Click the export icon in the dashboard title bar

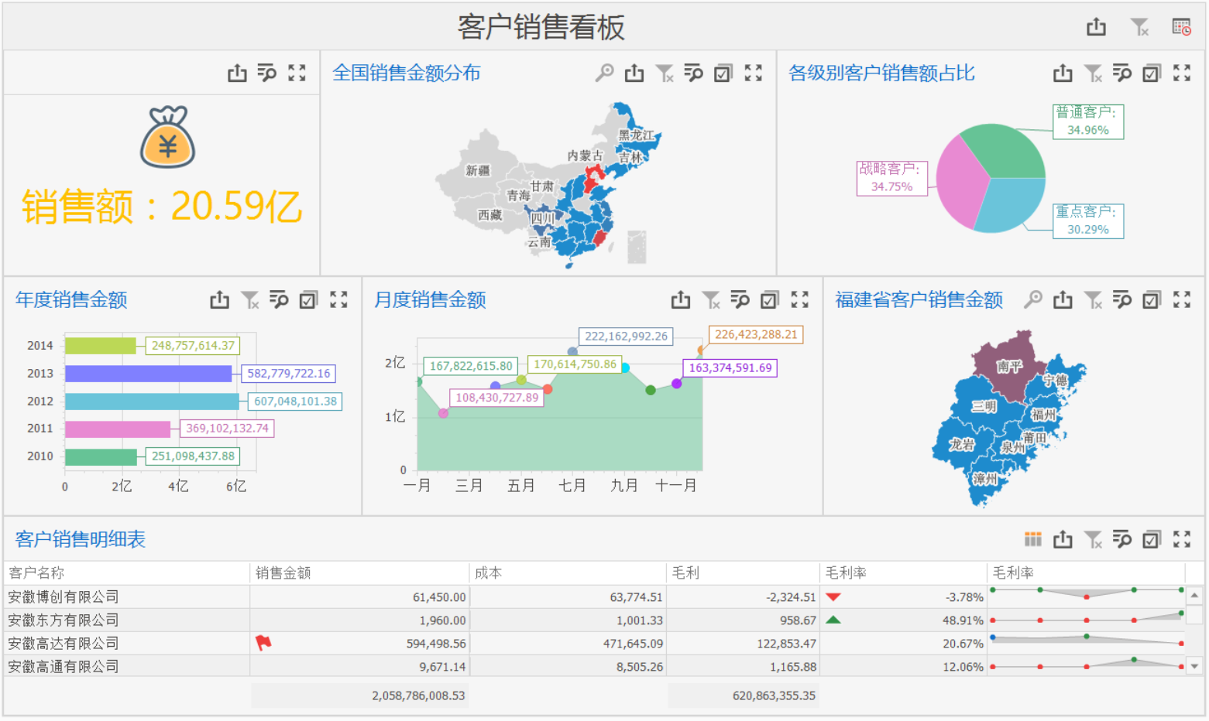[1096, 27]
